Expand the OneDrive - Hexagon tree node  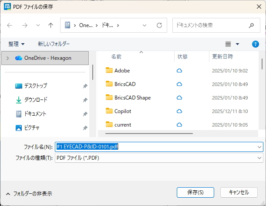[7, 58]
